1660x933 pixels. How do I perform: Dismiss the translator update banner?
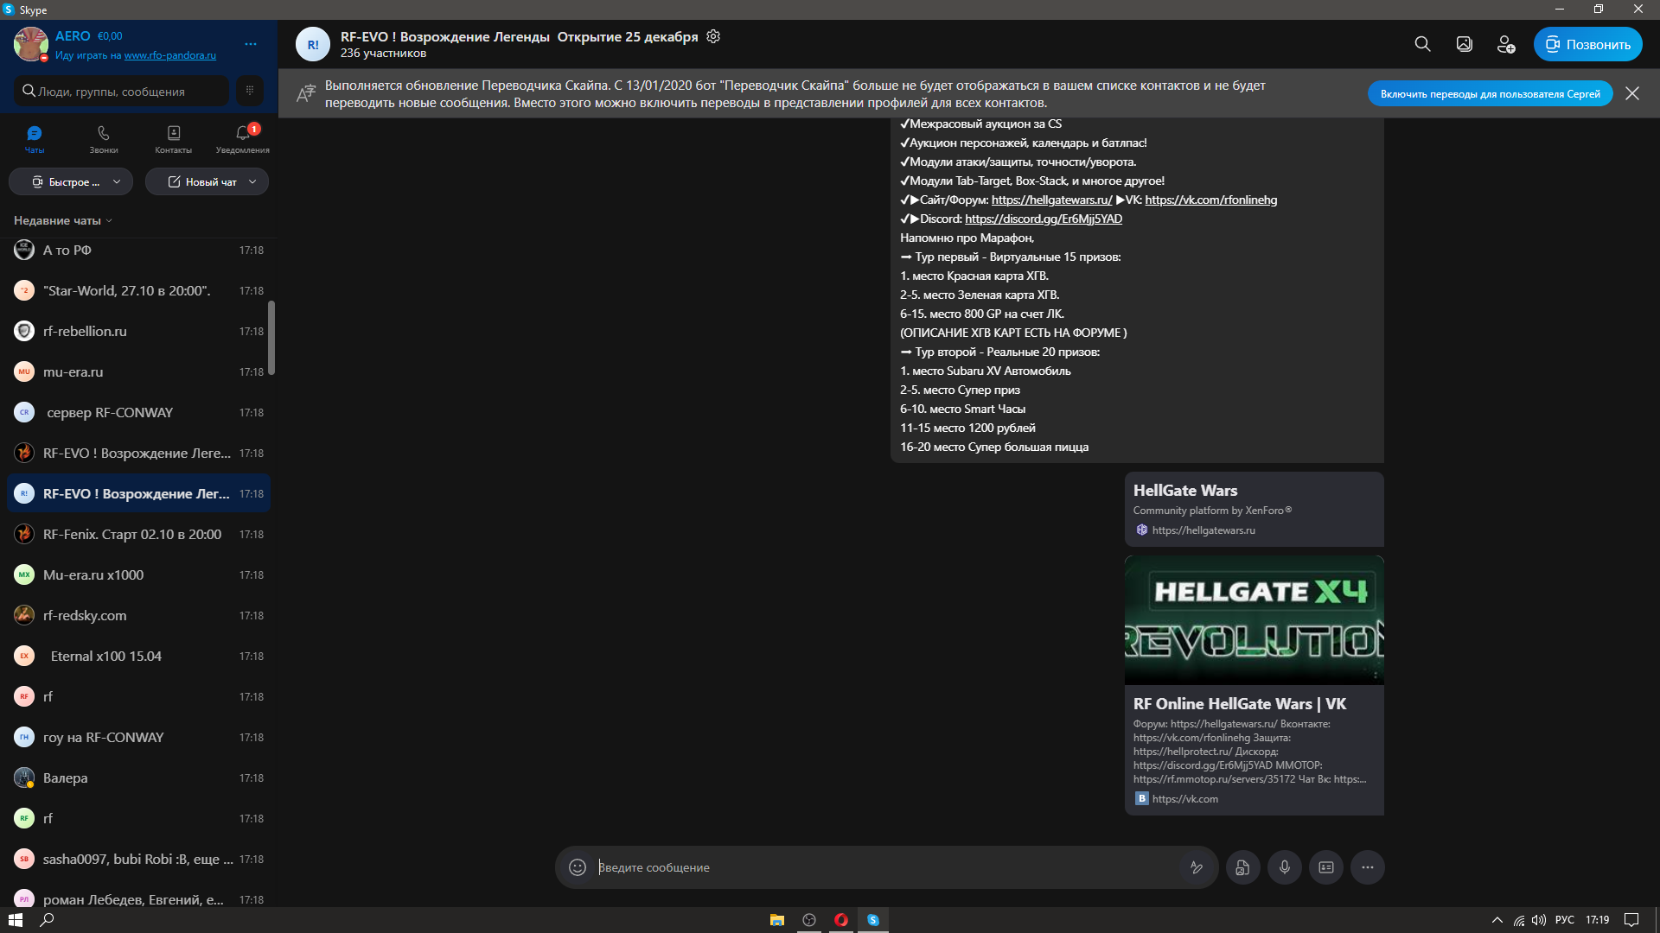(1631, 93)
